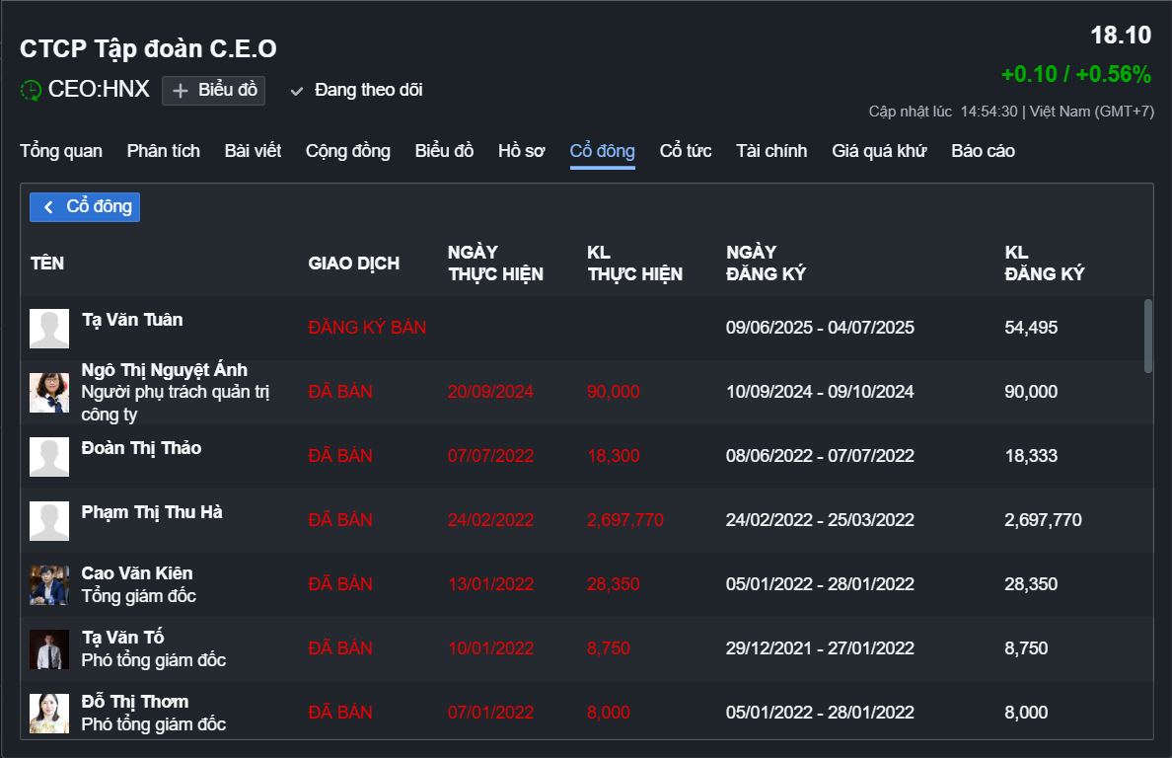This screenshot has width=1172, height=758.
Task: Toggle the Đang theo dõi follow checkmark
Action: pos(296,91)
